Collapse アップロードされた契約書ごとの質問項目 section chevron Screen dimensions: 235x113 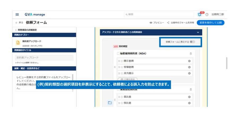click(x=198, y=32)
